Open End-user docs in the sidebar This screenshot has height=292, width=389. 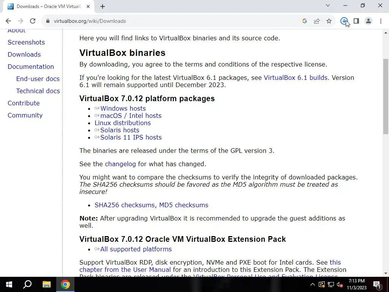tap(38, 79)
